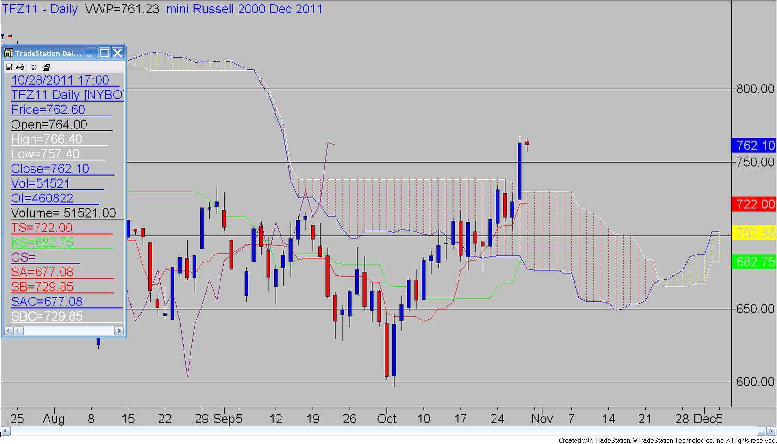
Task: Click the 'TFZ11 - Daily' chart title
Action: point(40,9)
